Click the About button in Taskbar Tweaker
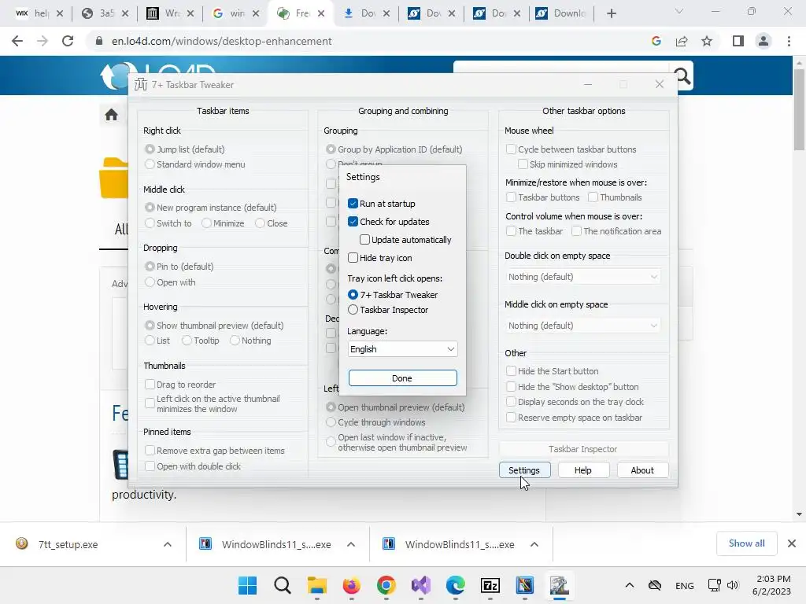Screen dimensions: 806x604 click(642, 470)
